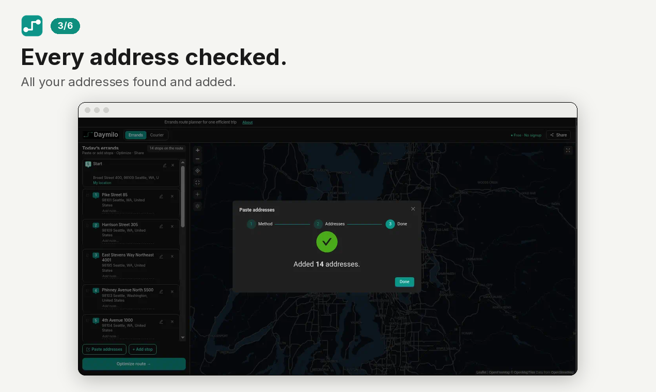The height and width of the screenshot is (392, 656).
Task: Delete the East Stevens Way Northeast stop
Action: pos(173,256)
